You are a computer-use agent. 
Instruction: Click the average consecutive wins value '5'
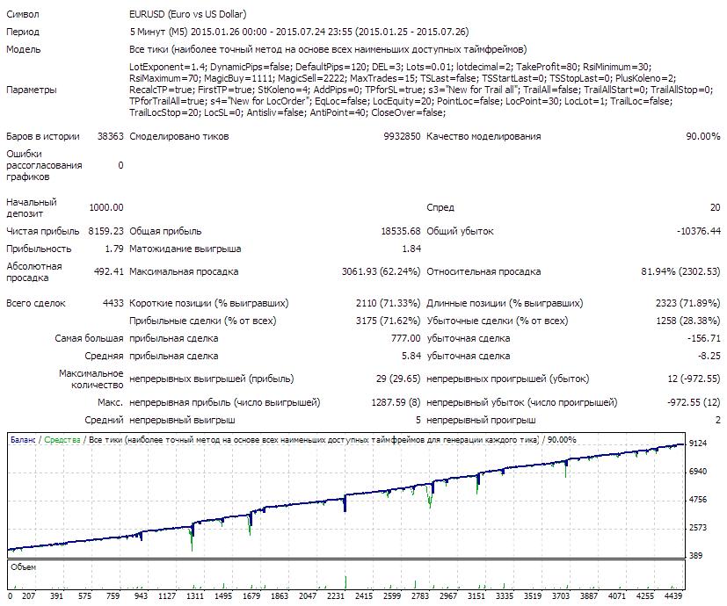[x=418, y=420]
